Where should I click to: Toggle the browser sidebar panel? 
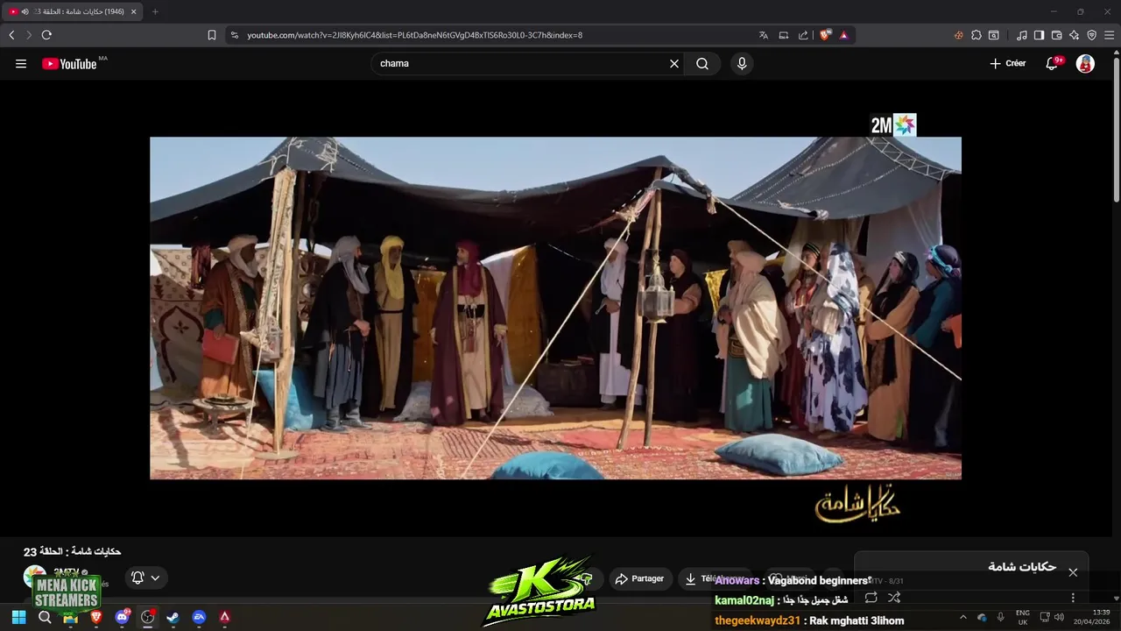coord(1039,35)
